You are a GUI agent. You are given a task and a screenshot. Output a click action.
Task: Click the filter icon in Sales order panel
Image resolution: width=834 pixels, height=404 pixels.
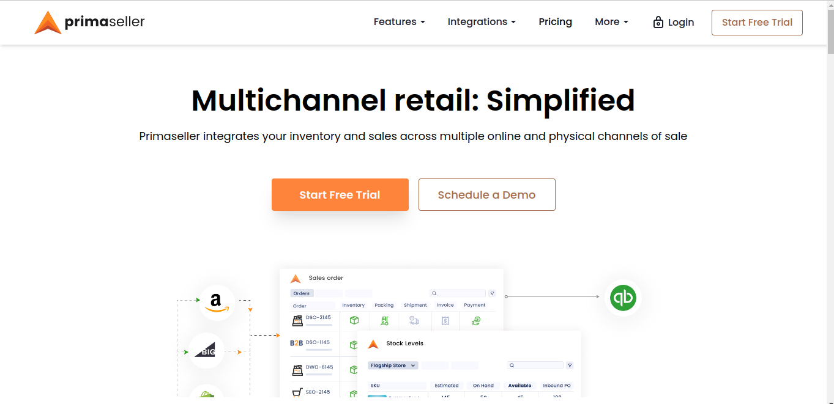[x=492, y=293]
